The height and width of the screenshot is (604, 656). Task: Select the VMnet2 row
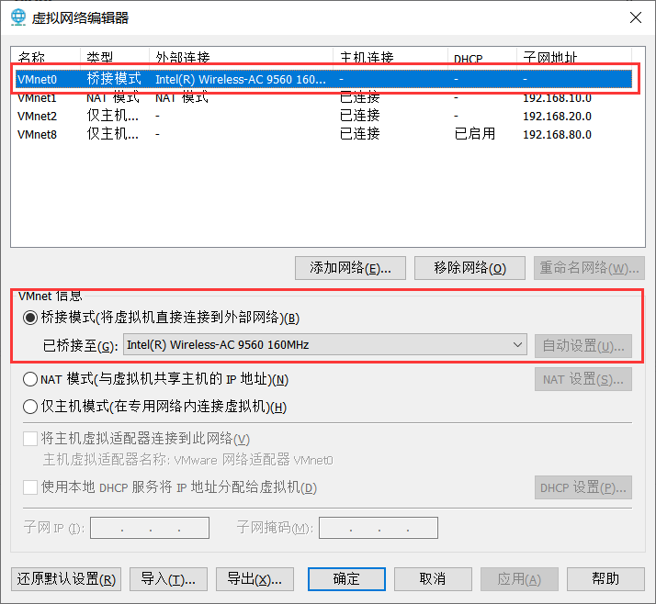pos(323,116)
